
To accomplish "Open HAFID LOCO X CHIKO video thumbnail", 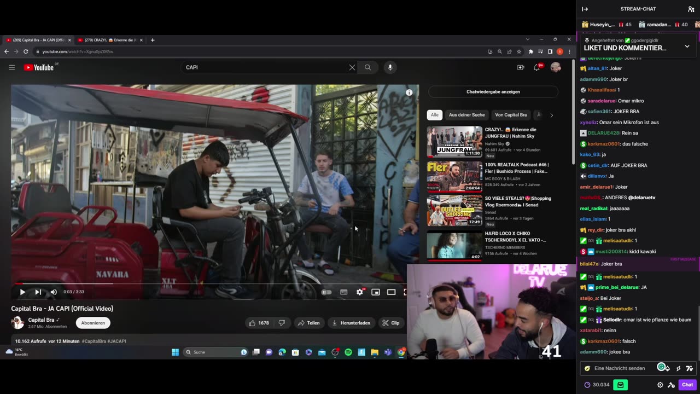I will [454, 245].
